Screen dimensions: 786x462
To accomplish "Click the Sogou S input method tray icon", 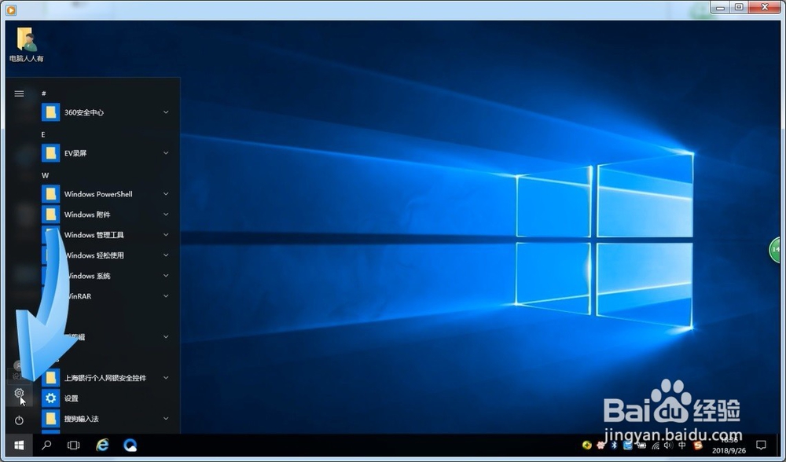I will pyautogui.click(x=698, y=445).
